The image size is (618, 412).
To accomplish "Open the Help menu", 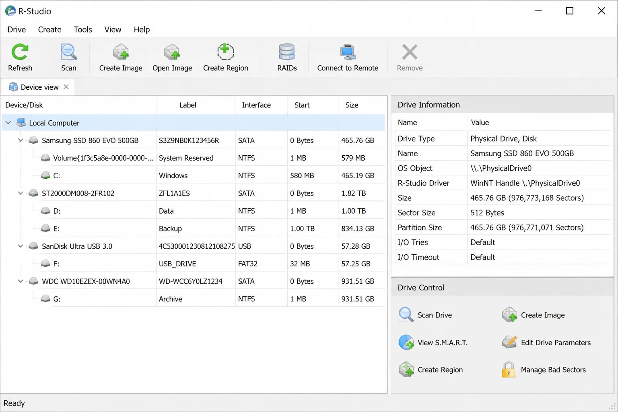I will click(142, 29).
